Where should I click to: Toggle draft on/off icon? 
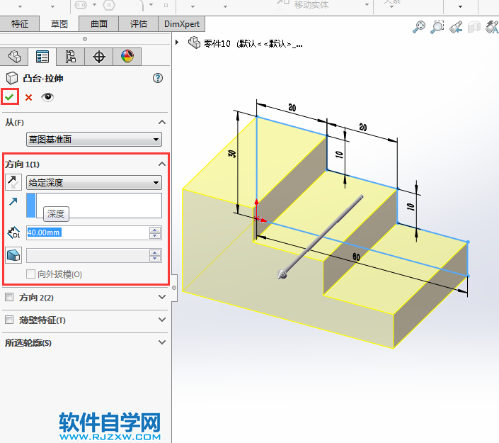point(13,255)
